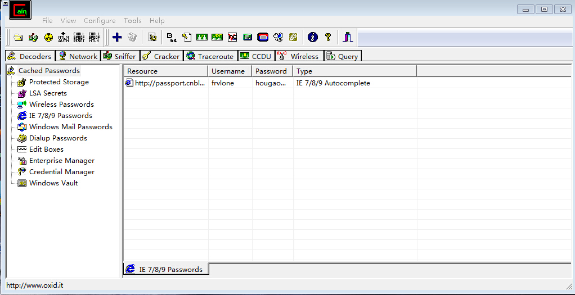Screen dimensions: 575x295
Task: Select Credential Manager in the tree
Action: tap(62, 172)
